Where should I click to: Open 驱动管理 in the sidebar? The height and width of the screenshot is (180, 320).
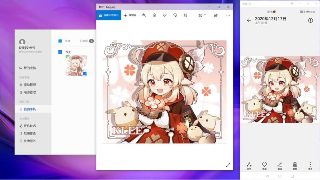(x=30, y=85)
